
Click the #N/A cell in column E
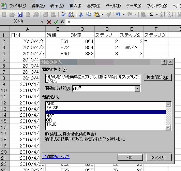[131, 47]
